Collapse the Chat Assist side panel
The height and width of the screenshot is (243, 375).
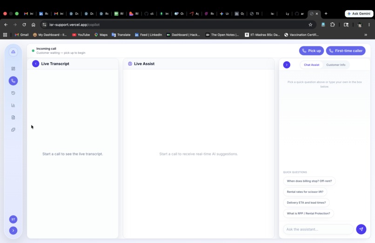tap(287, 65)
